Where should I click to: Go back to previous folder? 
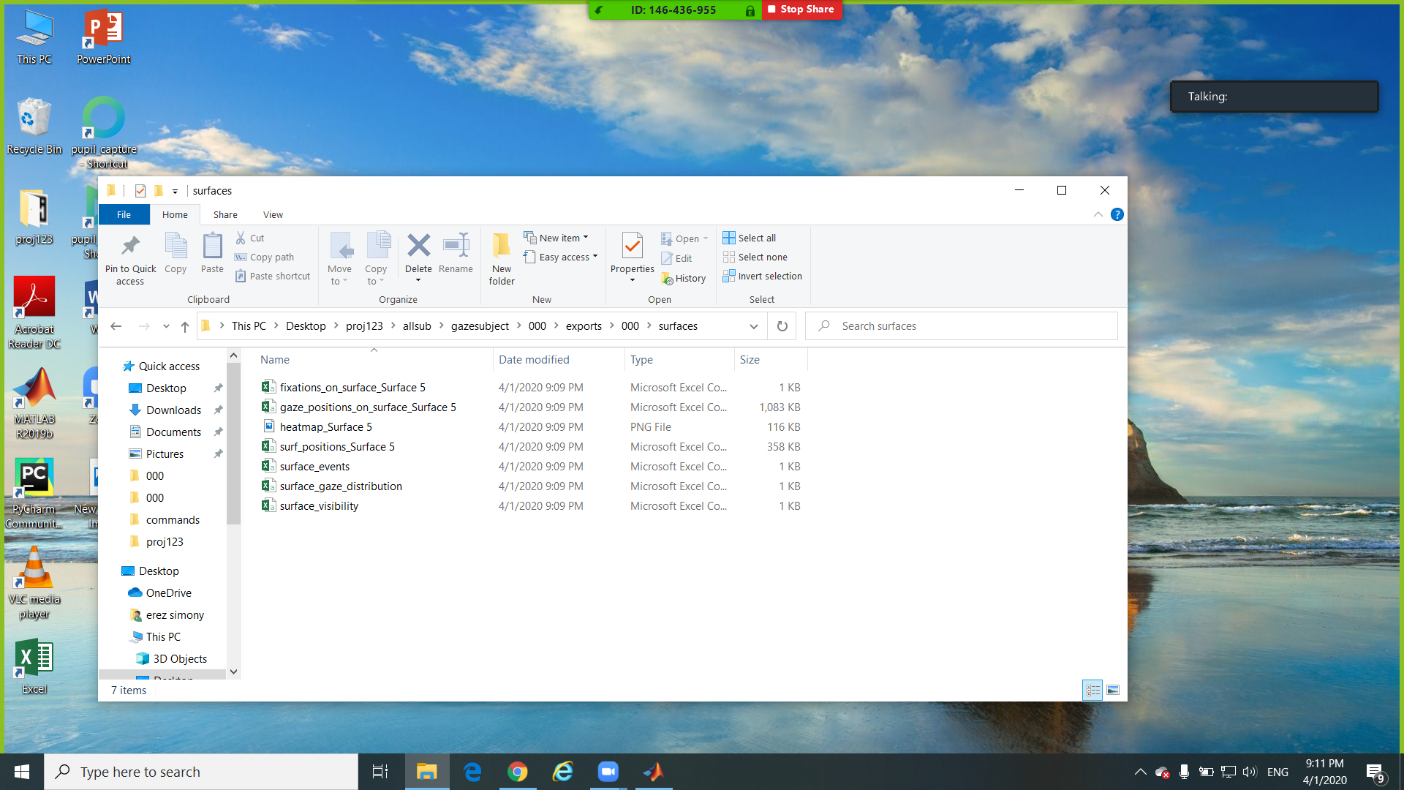point(116,326)
